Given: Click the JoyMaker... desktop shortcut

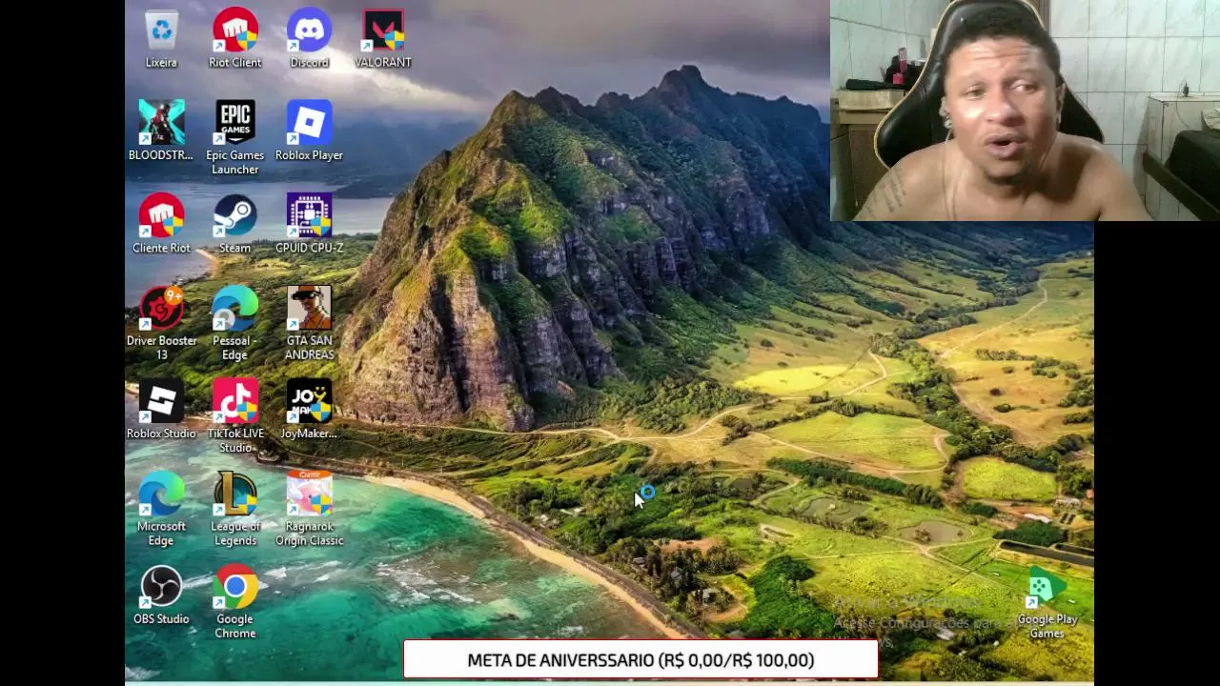Looking at the screenshot, I should [309, 410].
